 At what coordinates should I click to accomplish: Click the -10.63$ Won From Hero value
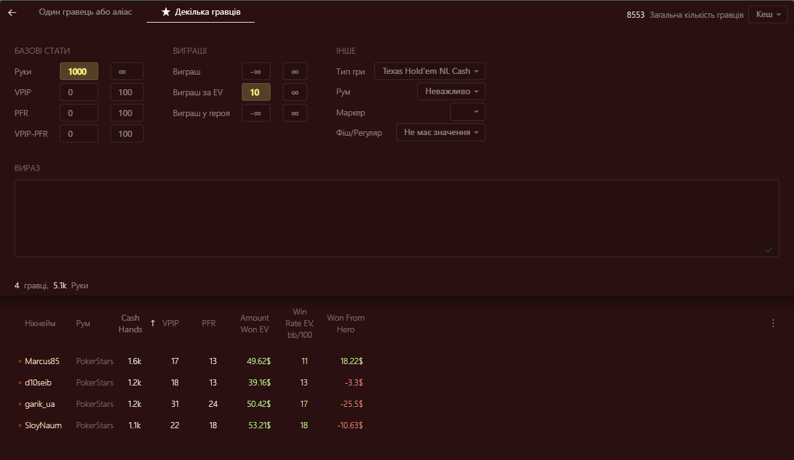pos(350,425)
